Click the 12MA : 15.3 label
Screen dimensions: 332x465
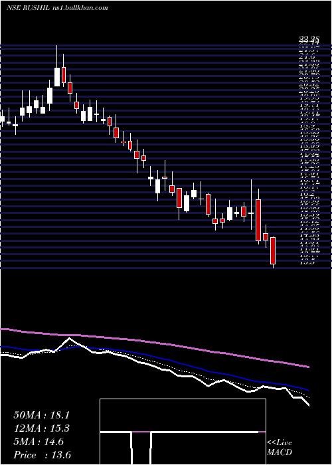click(41, 428)
